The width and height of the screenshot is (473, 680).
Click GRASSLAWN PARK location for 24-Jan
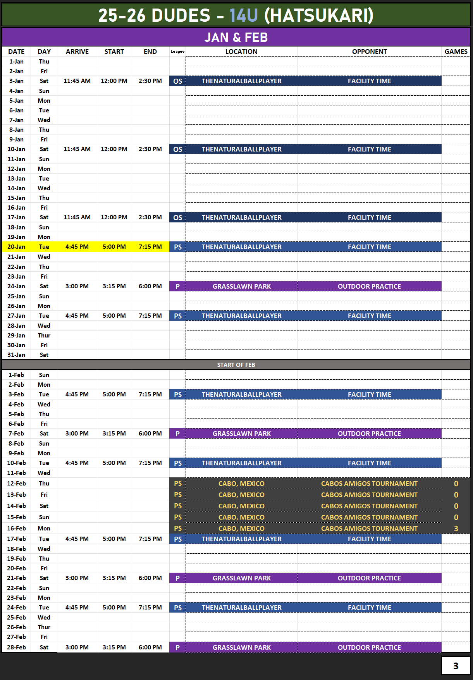coord(241,286)
